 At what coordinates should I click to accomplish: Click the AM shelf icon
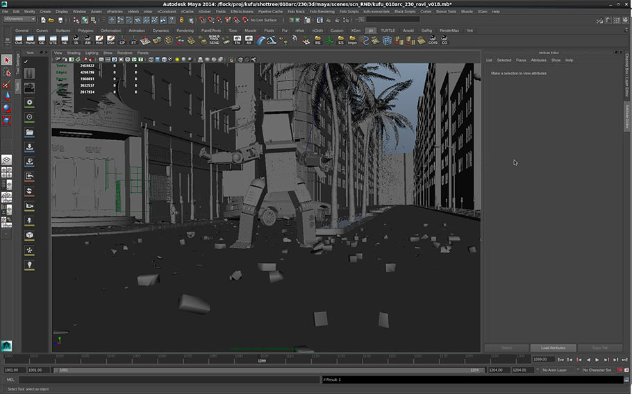click(88, 40)
